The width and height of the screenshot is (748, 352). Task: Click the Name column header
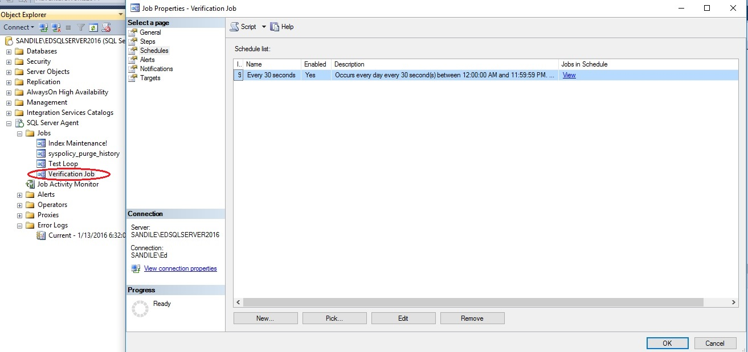coord(272,64)
